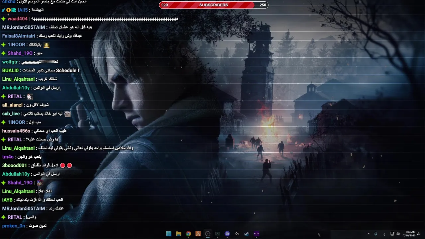Screen dimensions: 425x239
Task: Click the emote in sxb_live's message
Action: tap(67, 114)
